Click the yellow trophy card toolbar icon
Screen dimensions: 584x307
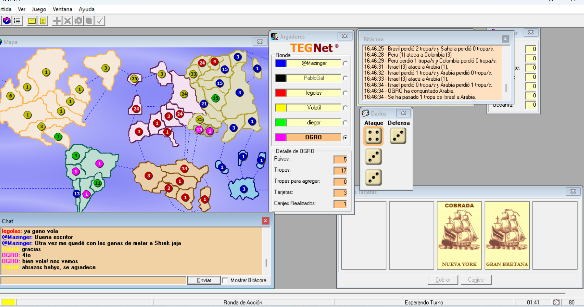coord(43,21)
